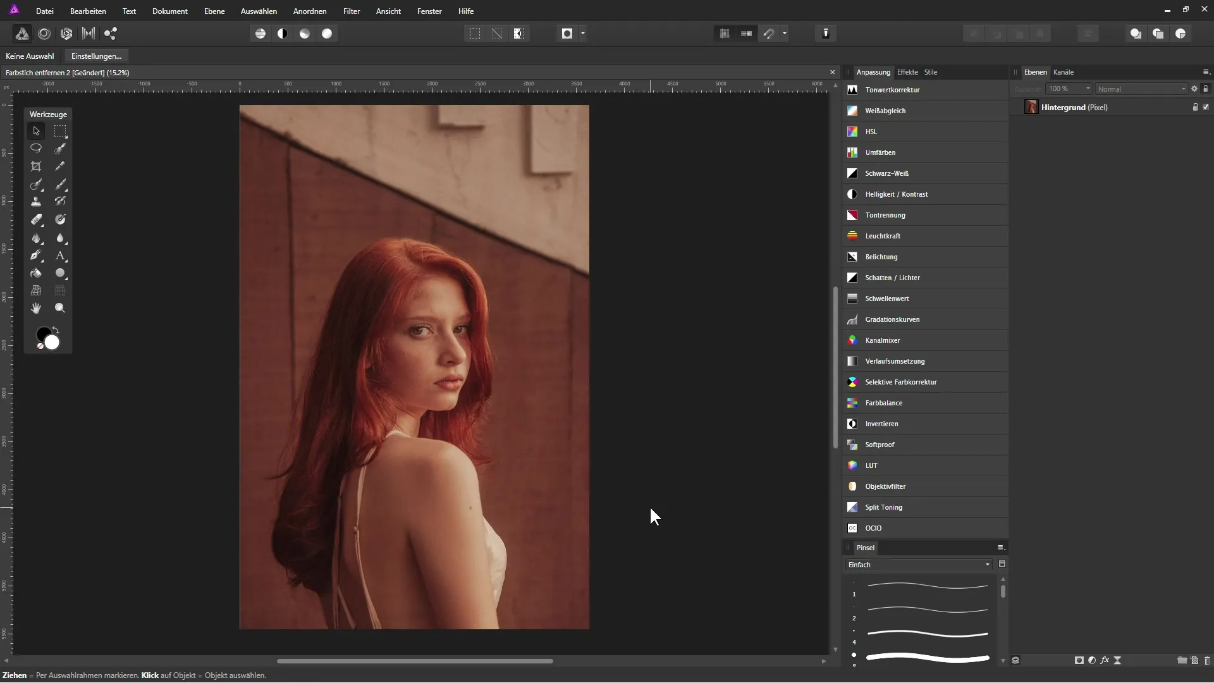The image size is (1214, 683).
Task: Select the color picker eyedropper tool
Action: [60, 166]
